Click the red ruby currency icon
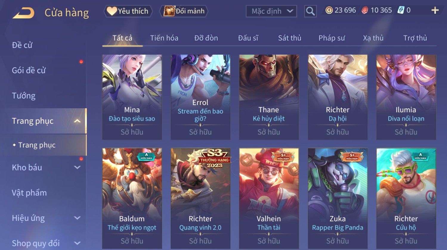This screenshot has width=447, height=250. pyautogui.click(x=365, y=10)
